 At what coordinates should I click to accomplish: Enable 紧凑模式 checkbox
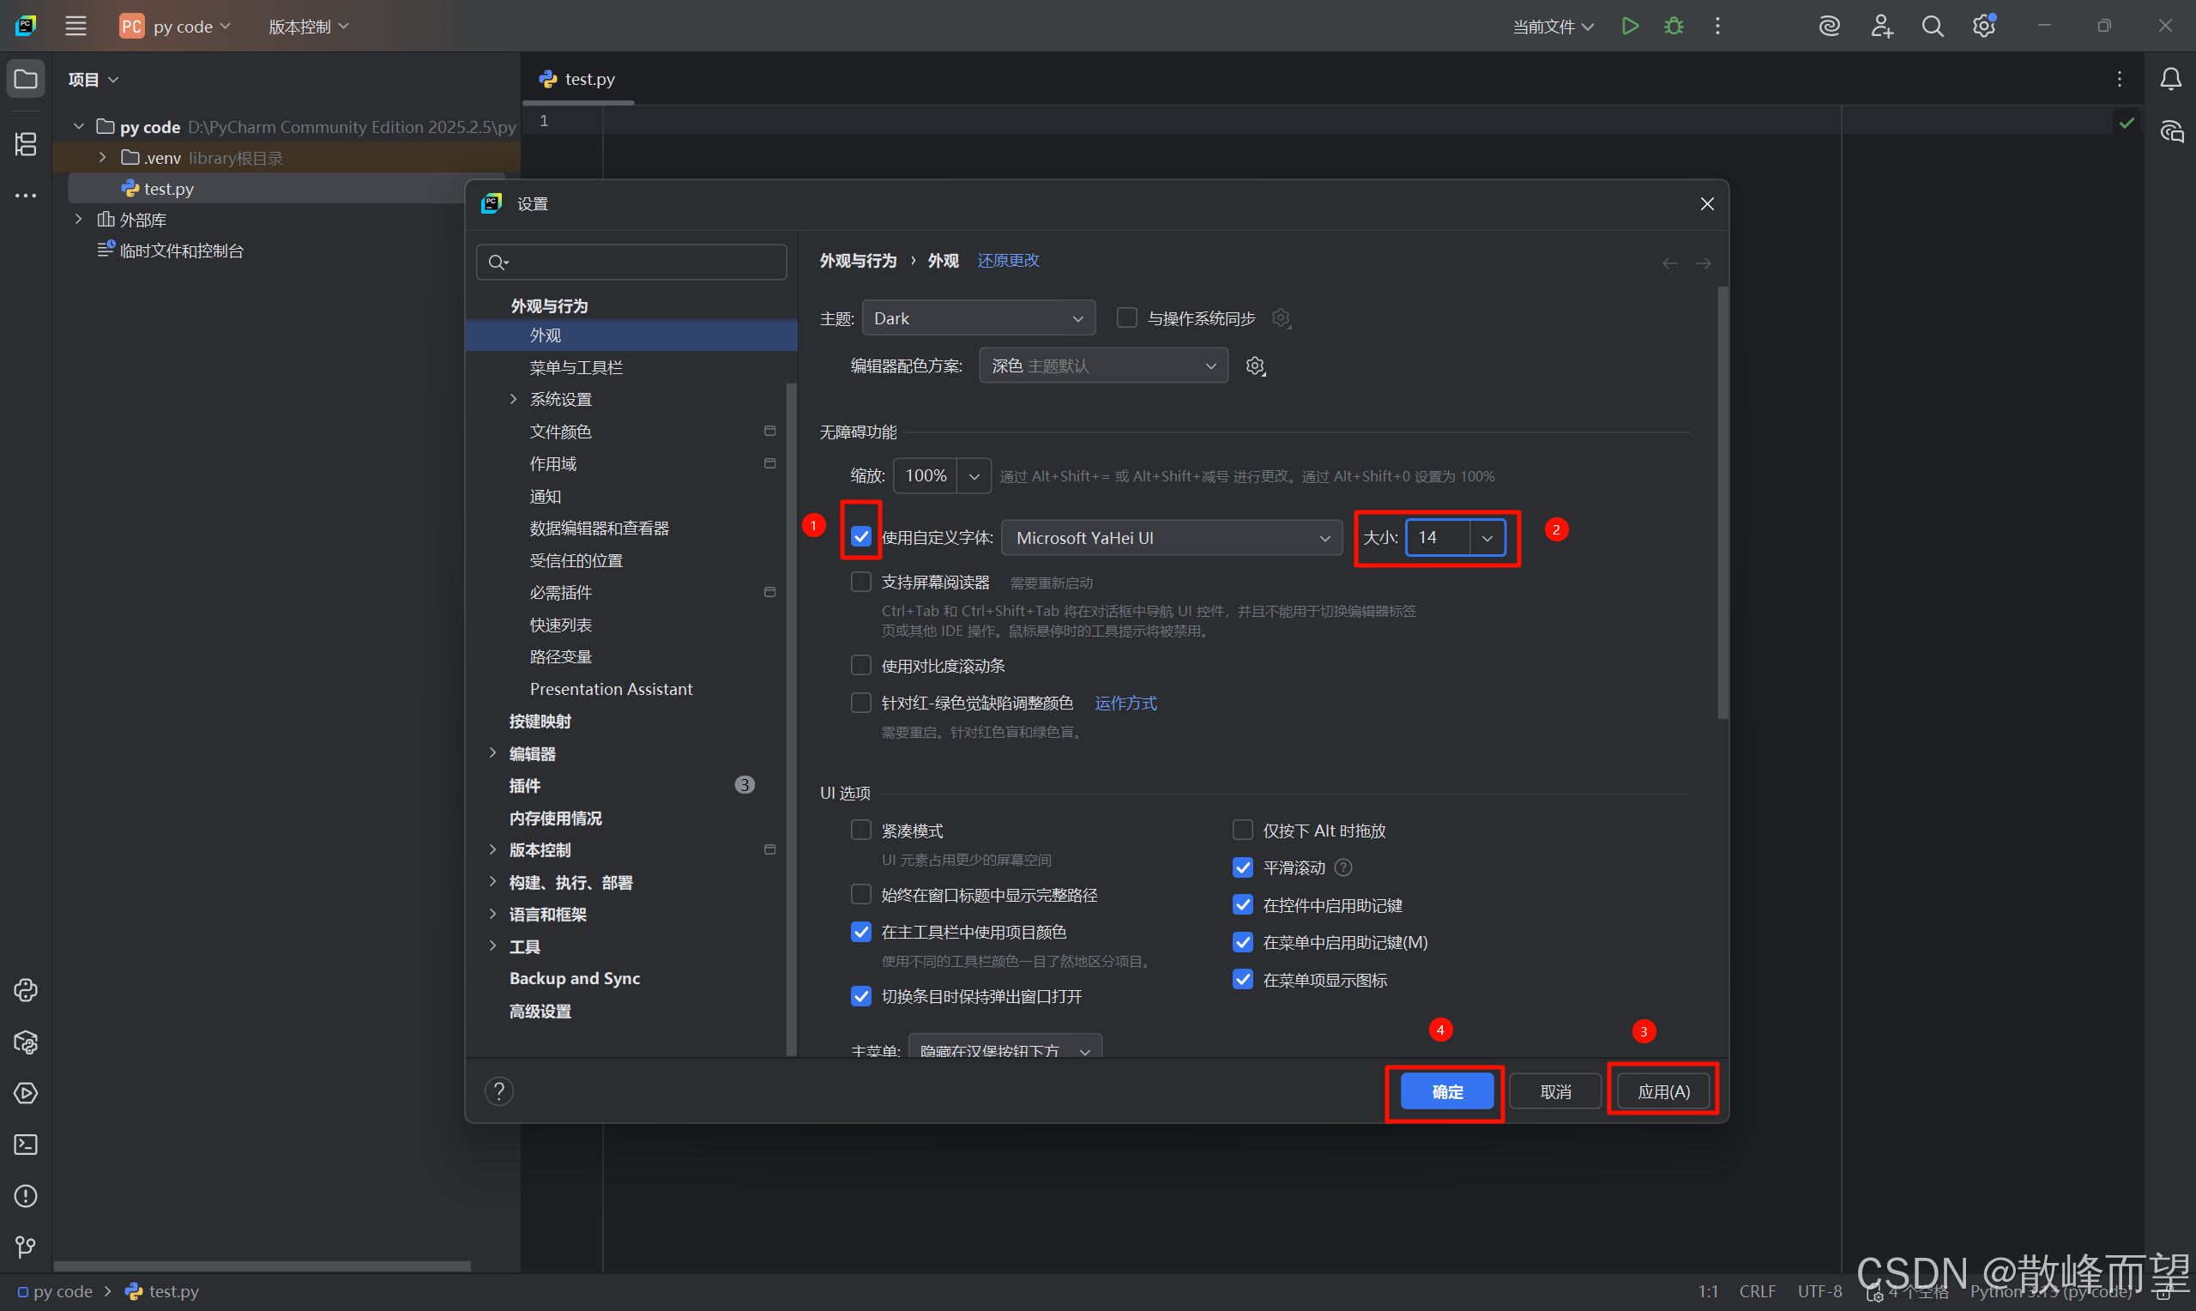[x=861, y=830]
